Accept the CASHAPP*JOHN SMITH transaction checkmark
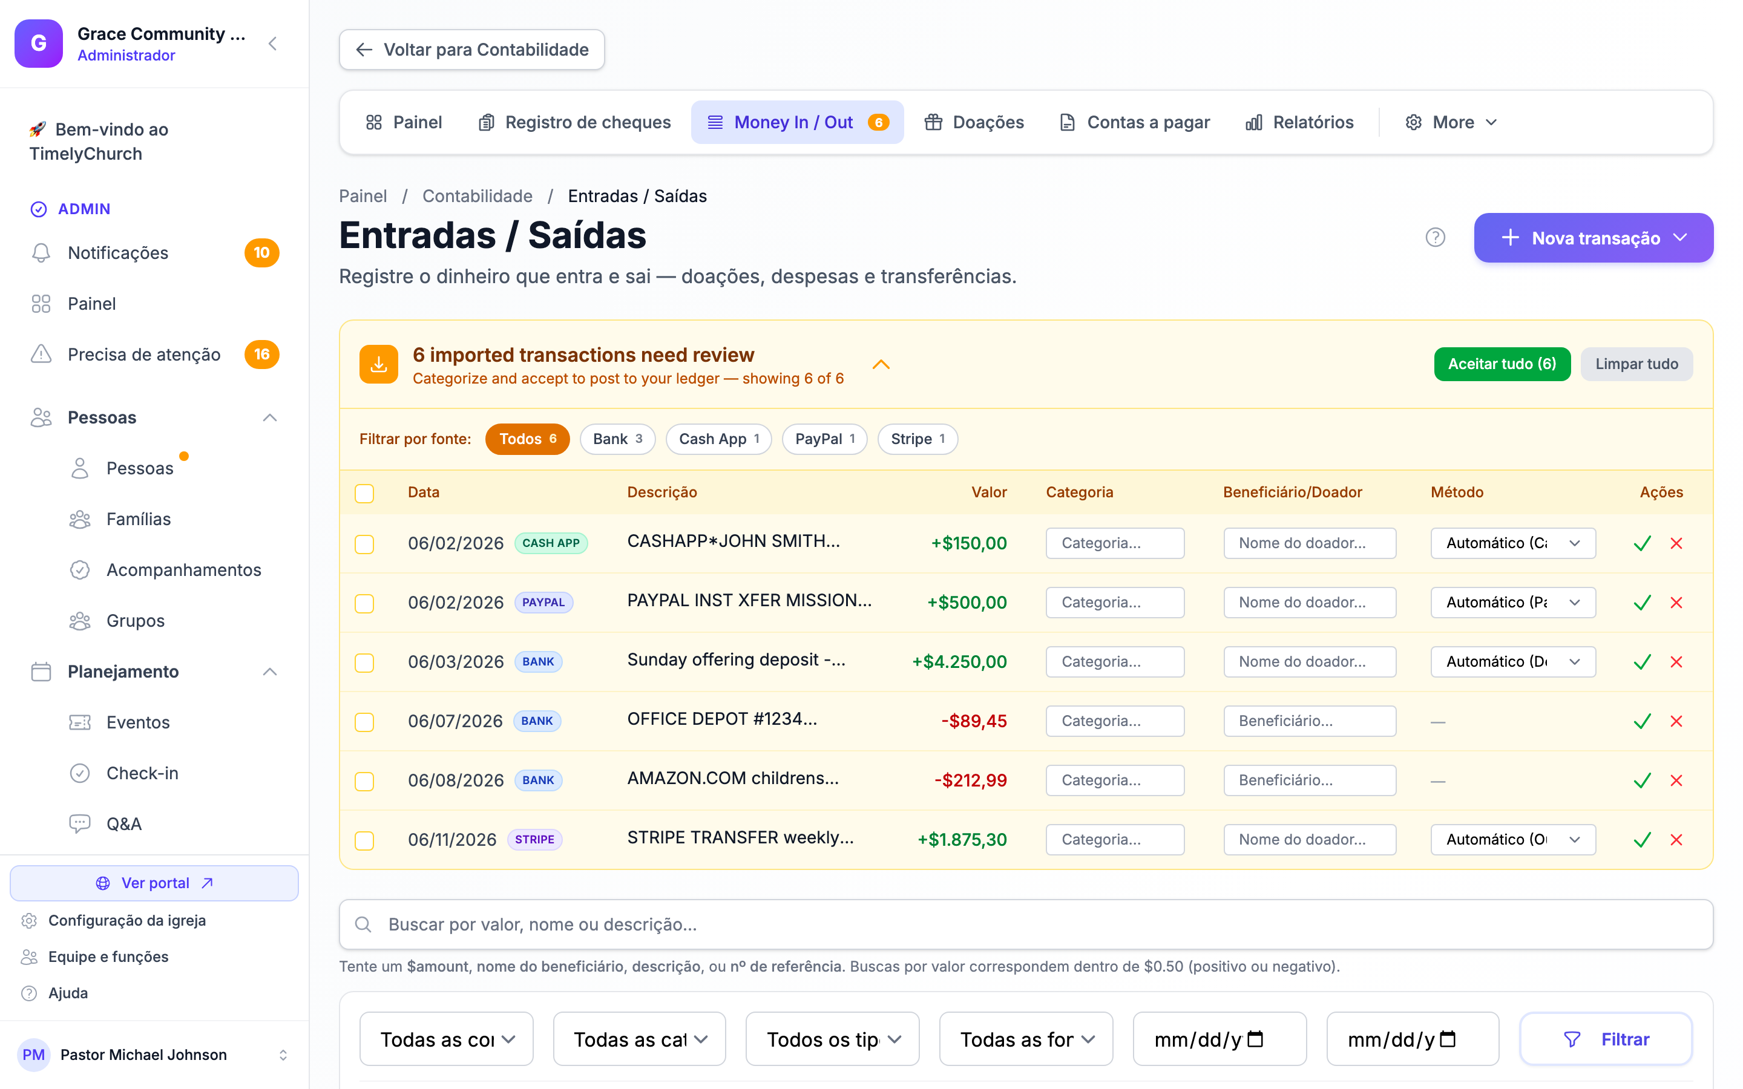 1641,543
